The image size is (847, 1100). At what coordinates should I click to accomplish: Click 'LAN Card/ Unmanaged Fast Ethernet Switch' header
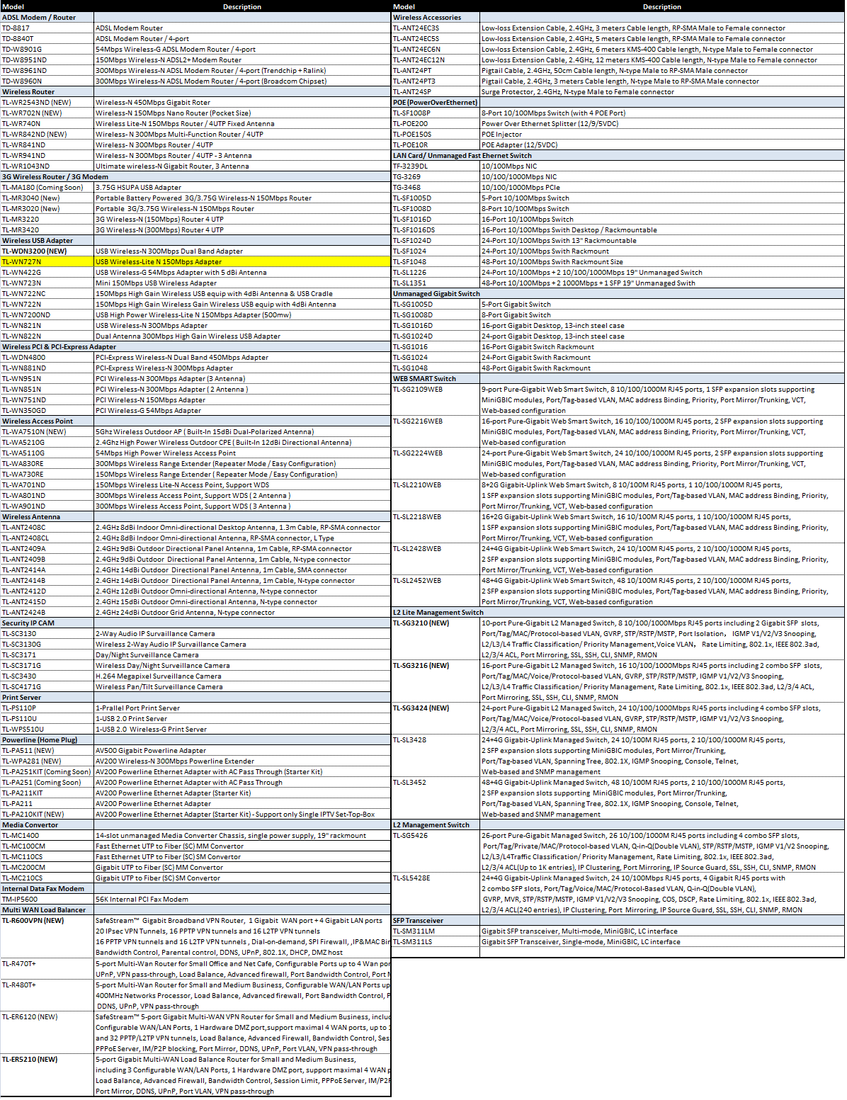point(462,156)
